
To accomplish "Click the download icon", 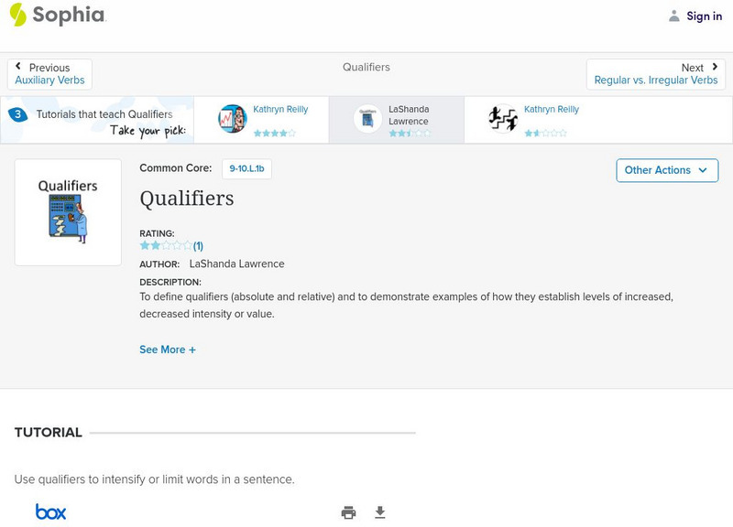I will click(380, 512).
